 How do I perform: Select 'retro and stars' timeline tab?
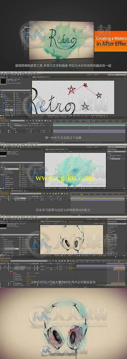point(6,191)
